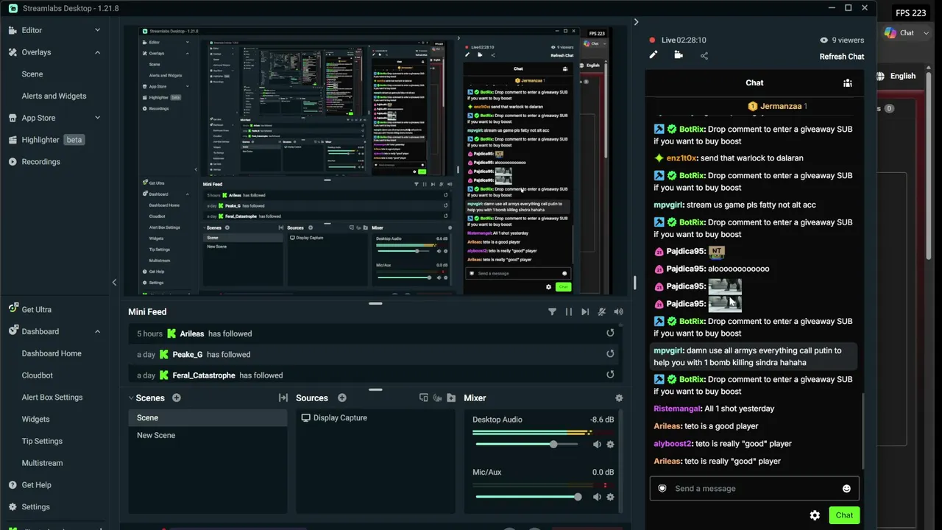Open Desktop Audio settings gear
The height and width of the screenshot is (530, 942).
[x=610, y=445]
